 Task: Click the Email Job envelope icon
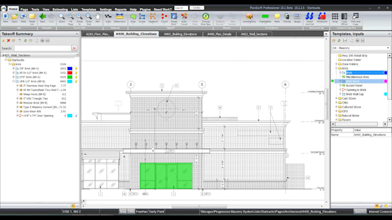point(32,17)
